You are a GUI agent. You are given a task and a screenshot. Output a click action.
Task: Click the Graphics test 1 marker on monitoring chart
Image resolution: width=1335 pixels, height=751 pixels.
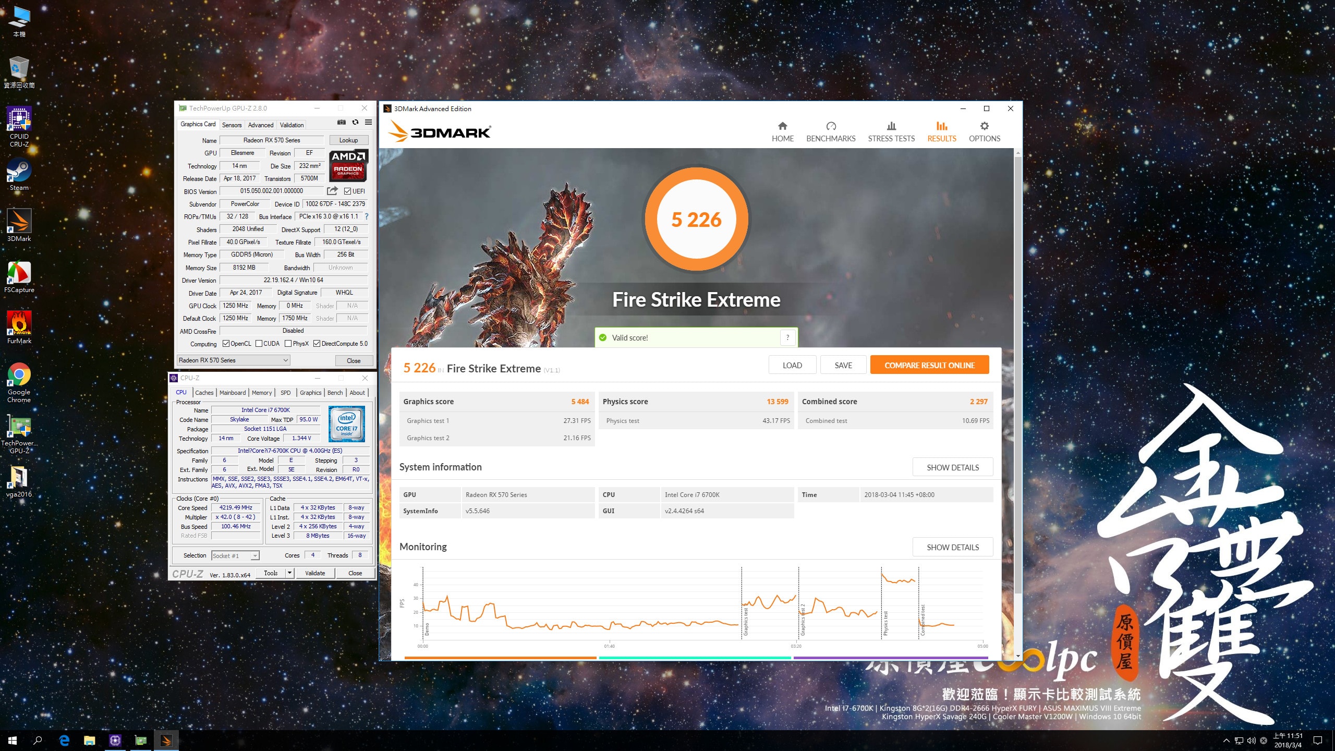[746, 621]
